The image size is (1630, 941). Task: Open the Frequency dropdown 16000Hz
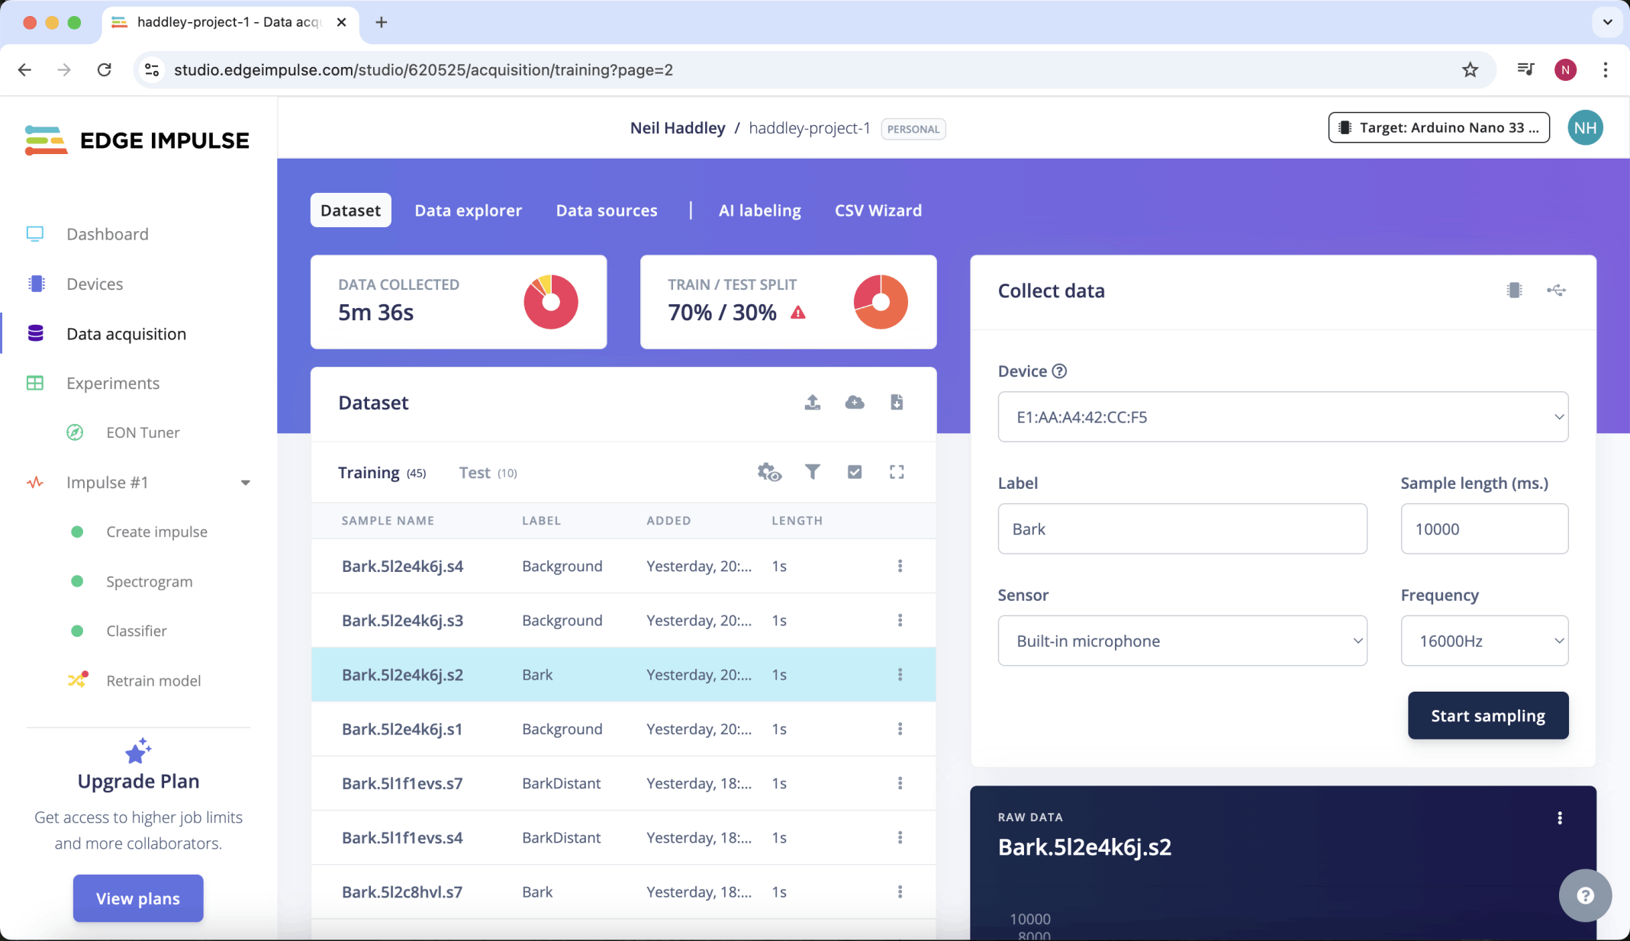[x=1484, y=641]
